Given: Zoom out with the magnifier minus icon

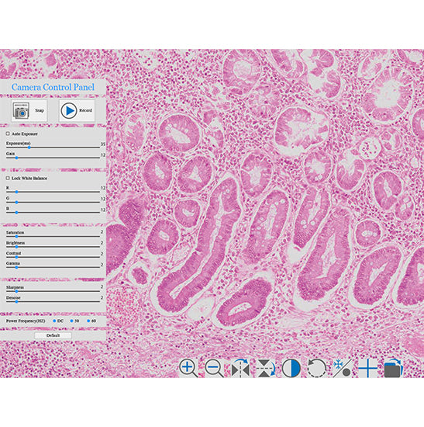Looking at the screenshot, I should pos(214,368).
